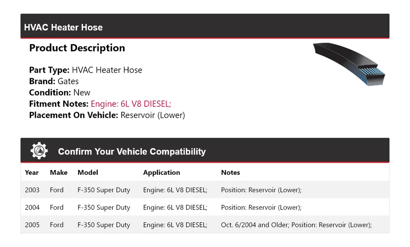410x247 pixels.
Task: Click Placement On Vehicle: Reservoir (Lower)
Action: 107,115
